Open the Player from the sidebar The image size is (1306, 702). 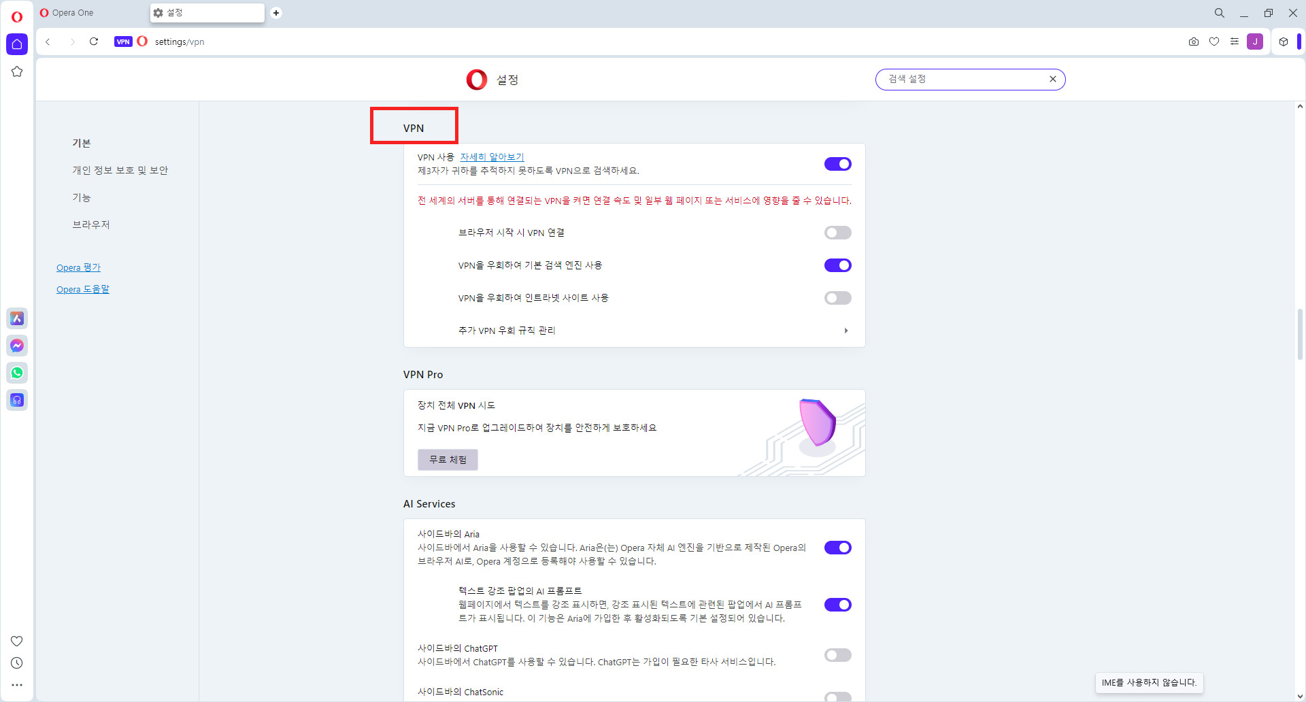point(16,400)
